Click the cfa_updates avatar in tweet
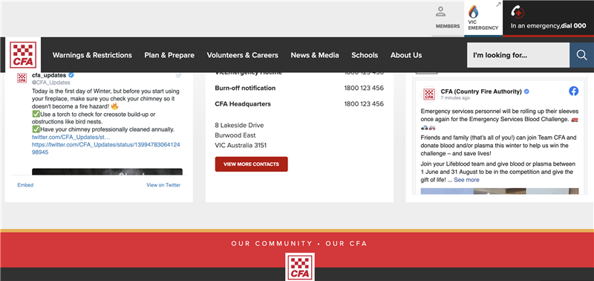This screenshot has width=594, height=281. pos(22,78)
